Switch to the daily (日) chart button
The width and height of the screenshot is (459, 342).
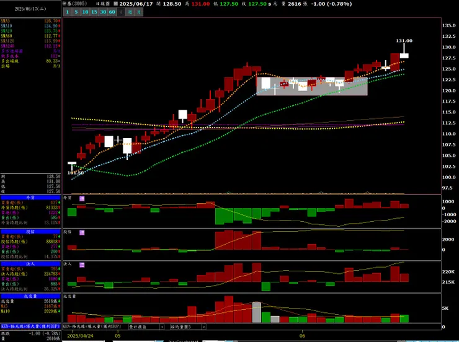coord(121,12)
